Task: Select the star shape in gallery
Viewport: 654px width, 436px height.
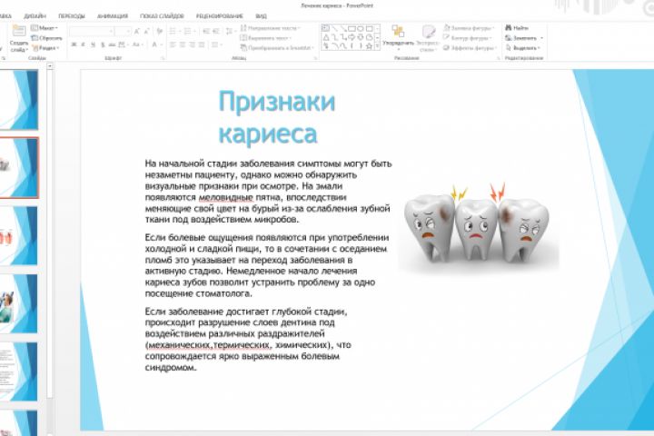Action: coord(369,46)
